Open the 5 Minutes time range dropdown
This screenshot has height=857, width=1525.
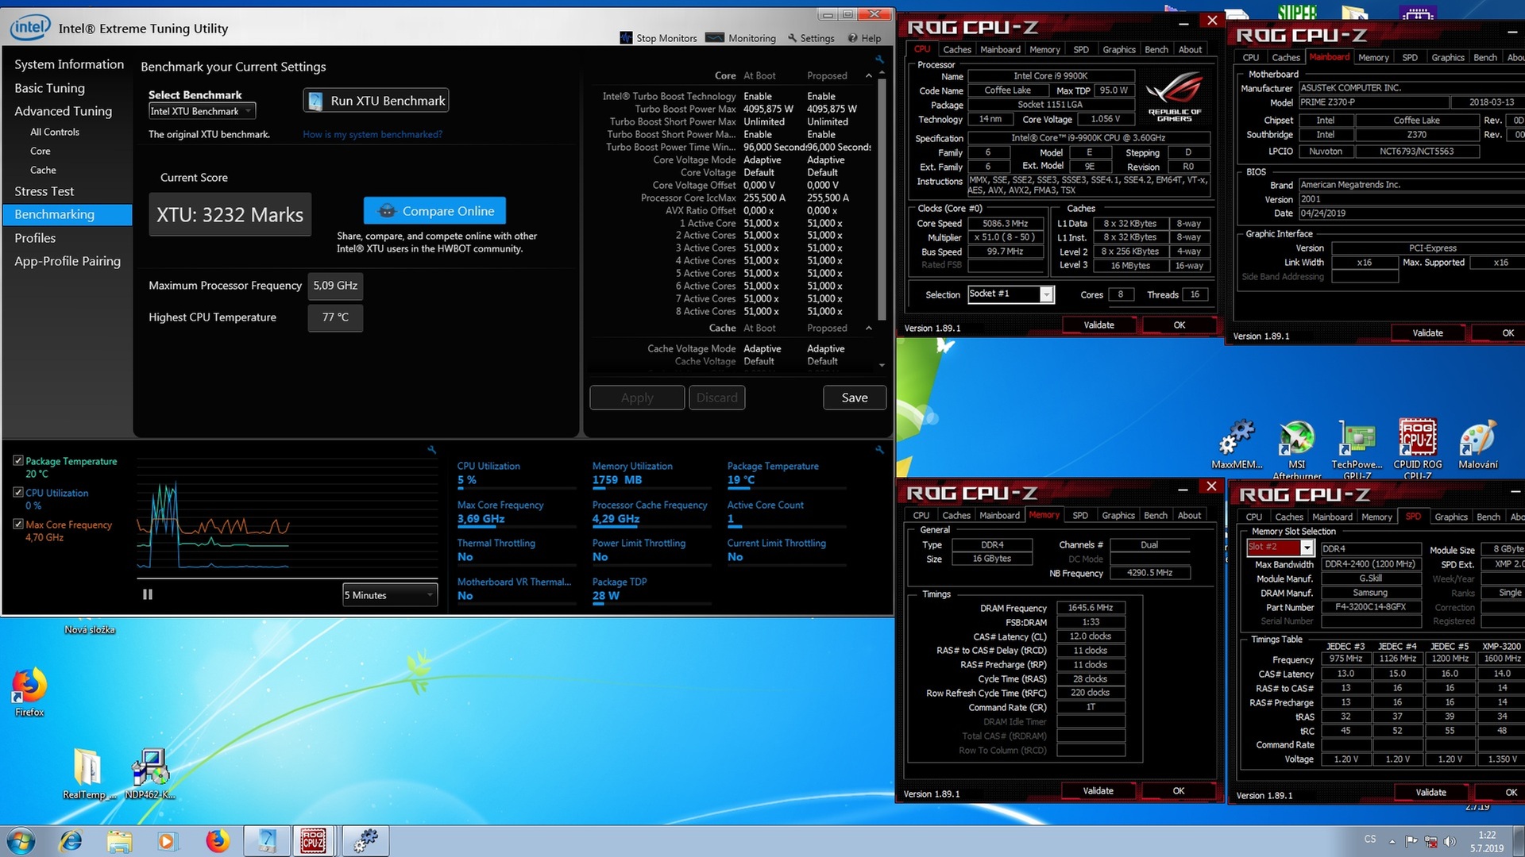tap(389, 595)
